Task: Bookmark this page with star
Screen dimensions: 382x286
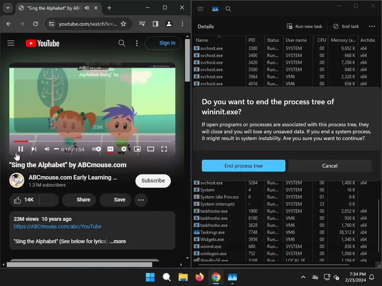Action: (x=123, y=24)
